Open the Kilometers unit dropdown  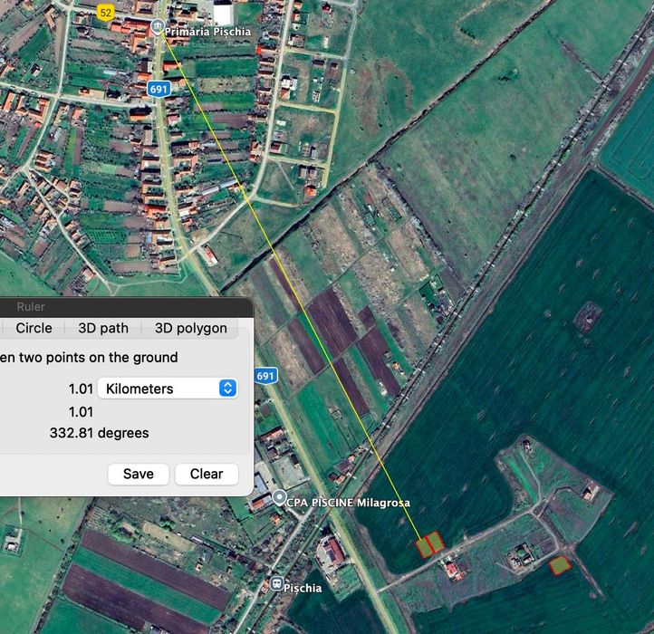[168, 389]
